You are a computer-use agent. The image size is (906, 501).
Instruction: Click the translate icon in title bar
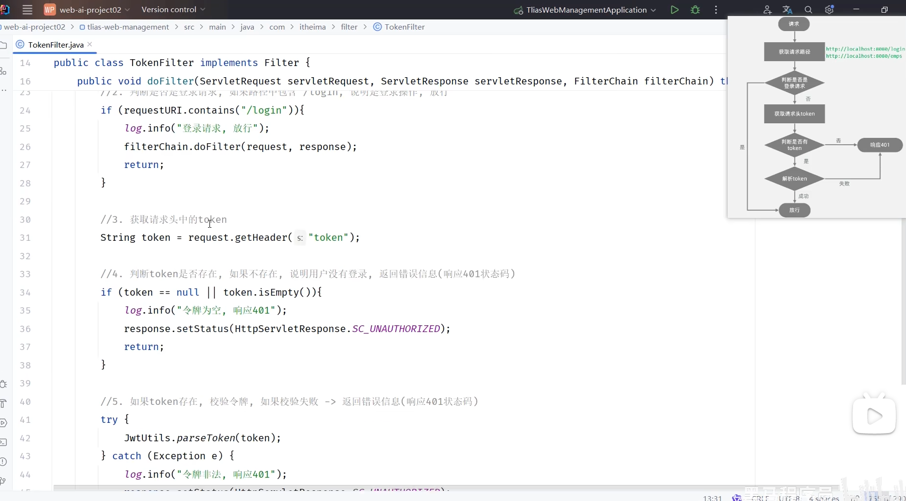(x=787, y=10)
